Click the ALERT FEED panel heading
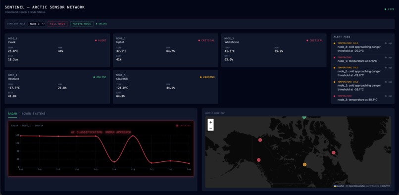This screenshot has height=195, width=399. [342, 37]
